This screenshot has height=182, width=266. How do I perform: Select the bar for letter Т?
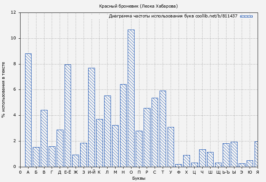coord(163,129)
